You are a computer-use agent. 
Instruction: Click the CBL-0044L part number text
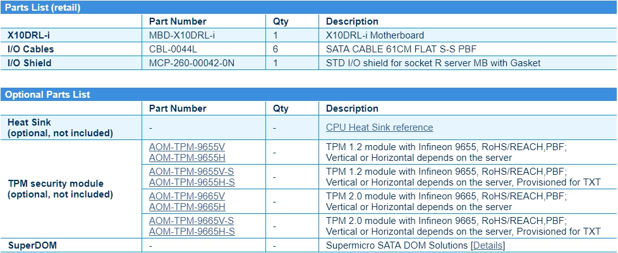click(174, 49)
